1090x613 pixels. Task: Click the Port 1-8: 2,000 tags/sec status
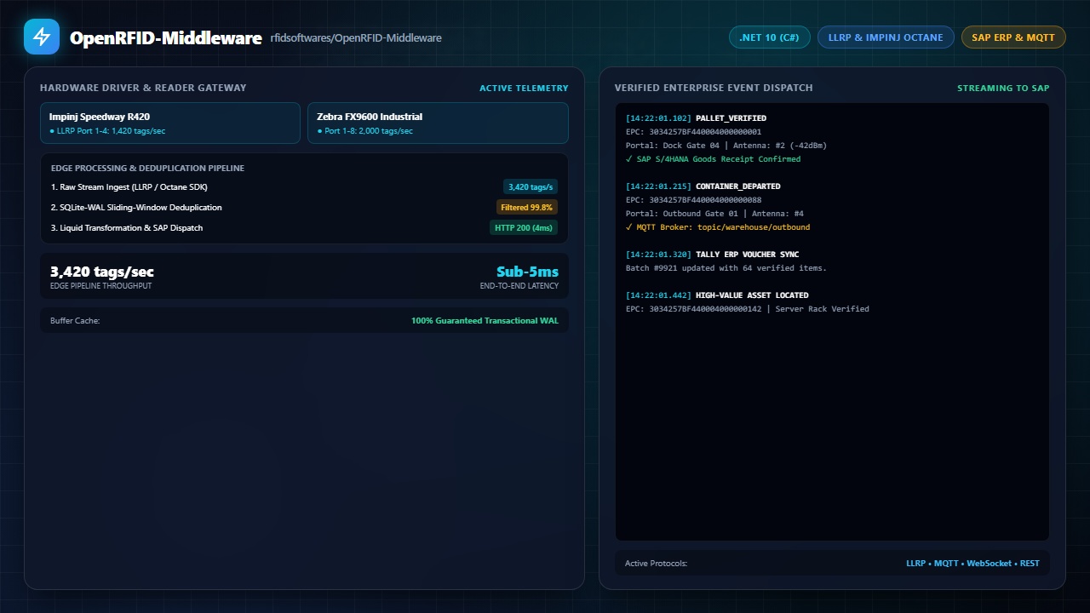point(364,131)
